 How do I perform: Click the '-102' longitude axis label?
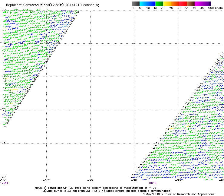tap(46, 180)
